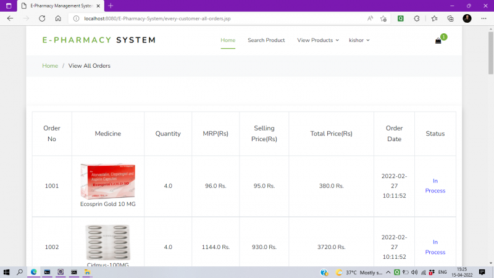
Task: Open Microsoft Edge from taskbar
Action: [x=34, y=272]
